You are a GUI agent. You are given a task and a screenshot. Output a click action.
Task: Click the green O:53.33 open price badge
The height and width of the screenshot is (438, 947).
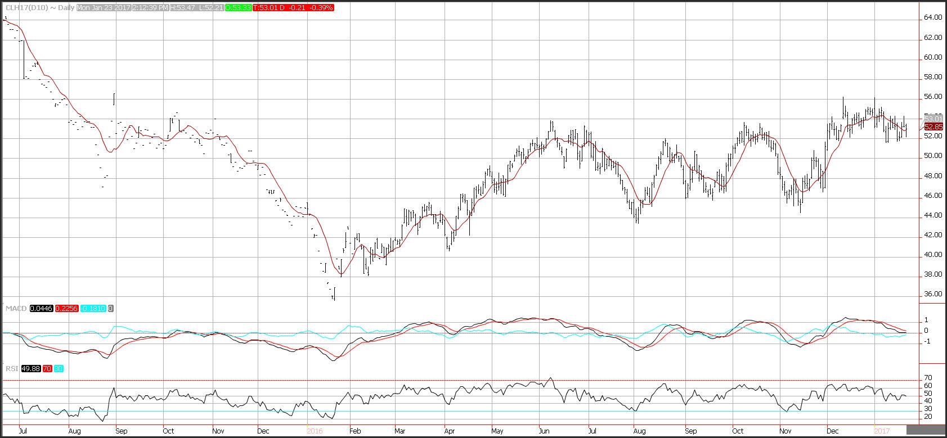click(238, 8)
